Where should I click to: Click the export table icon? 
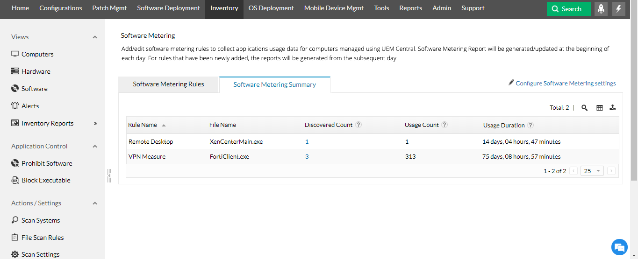613,108
